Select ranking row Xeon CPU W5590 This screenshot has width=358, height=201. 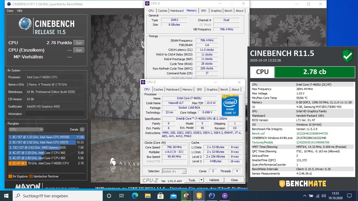[46, 137]
